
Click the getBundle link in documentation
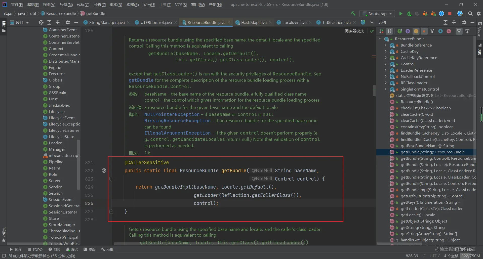(141, 80)
